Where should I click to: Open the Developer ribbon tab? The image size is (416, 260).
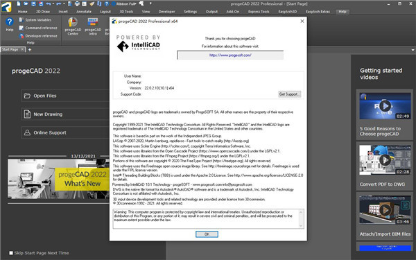tap(166, 12)
